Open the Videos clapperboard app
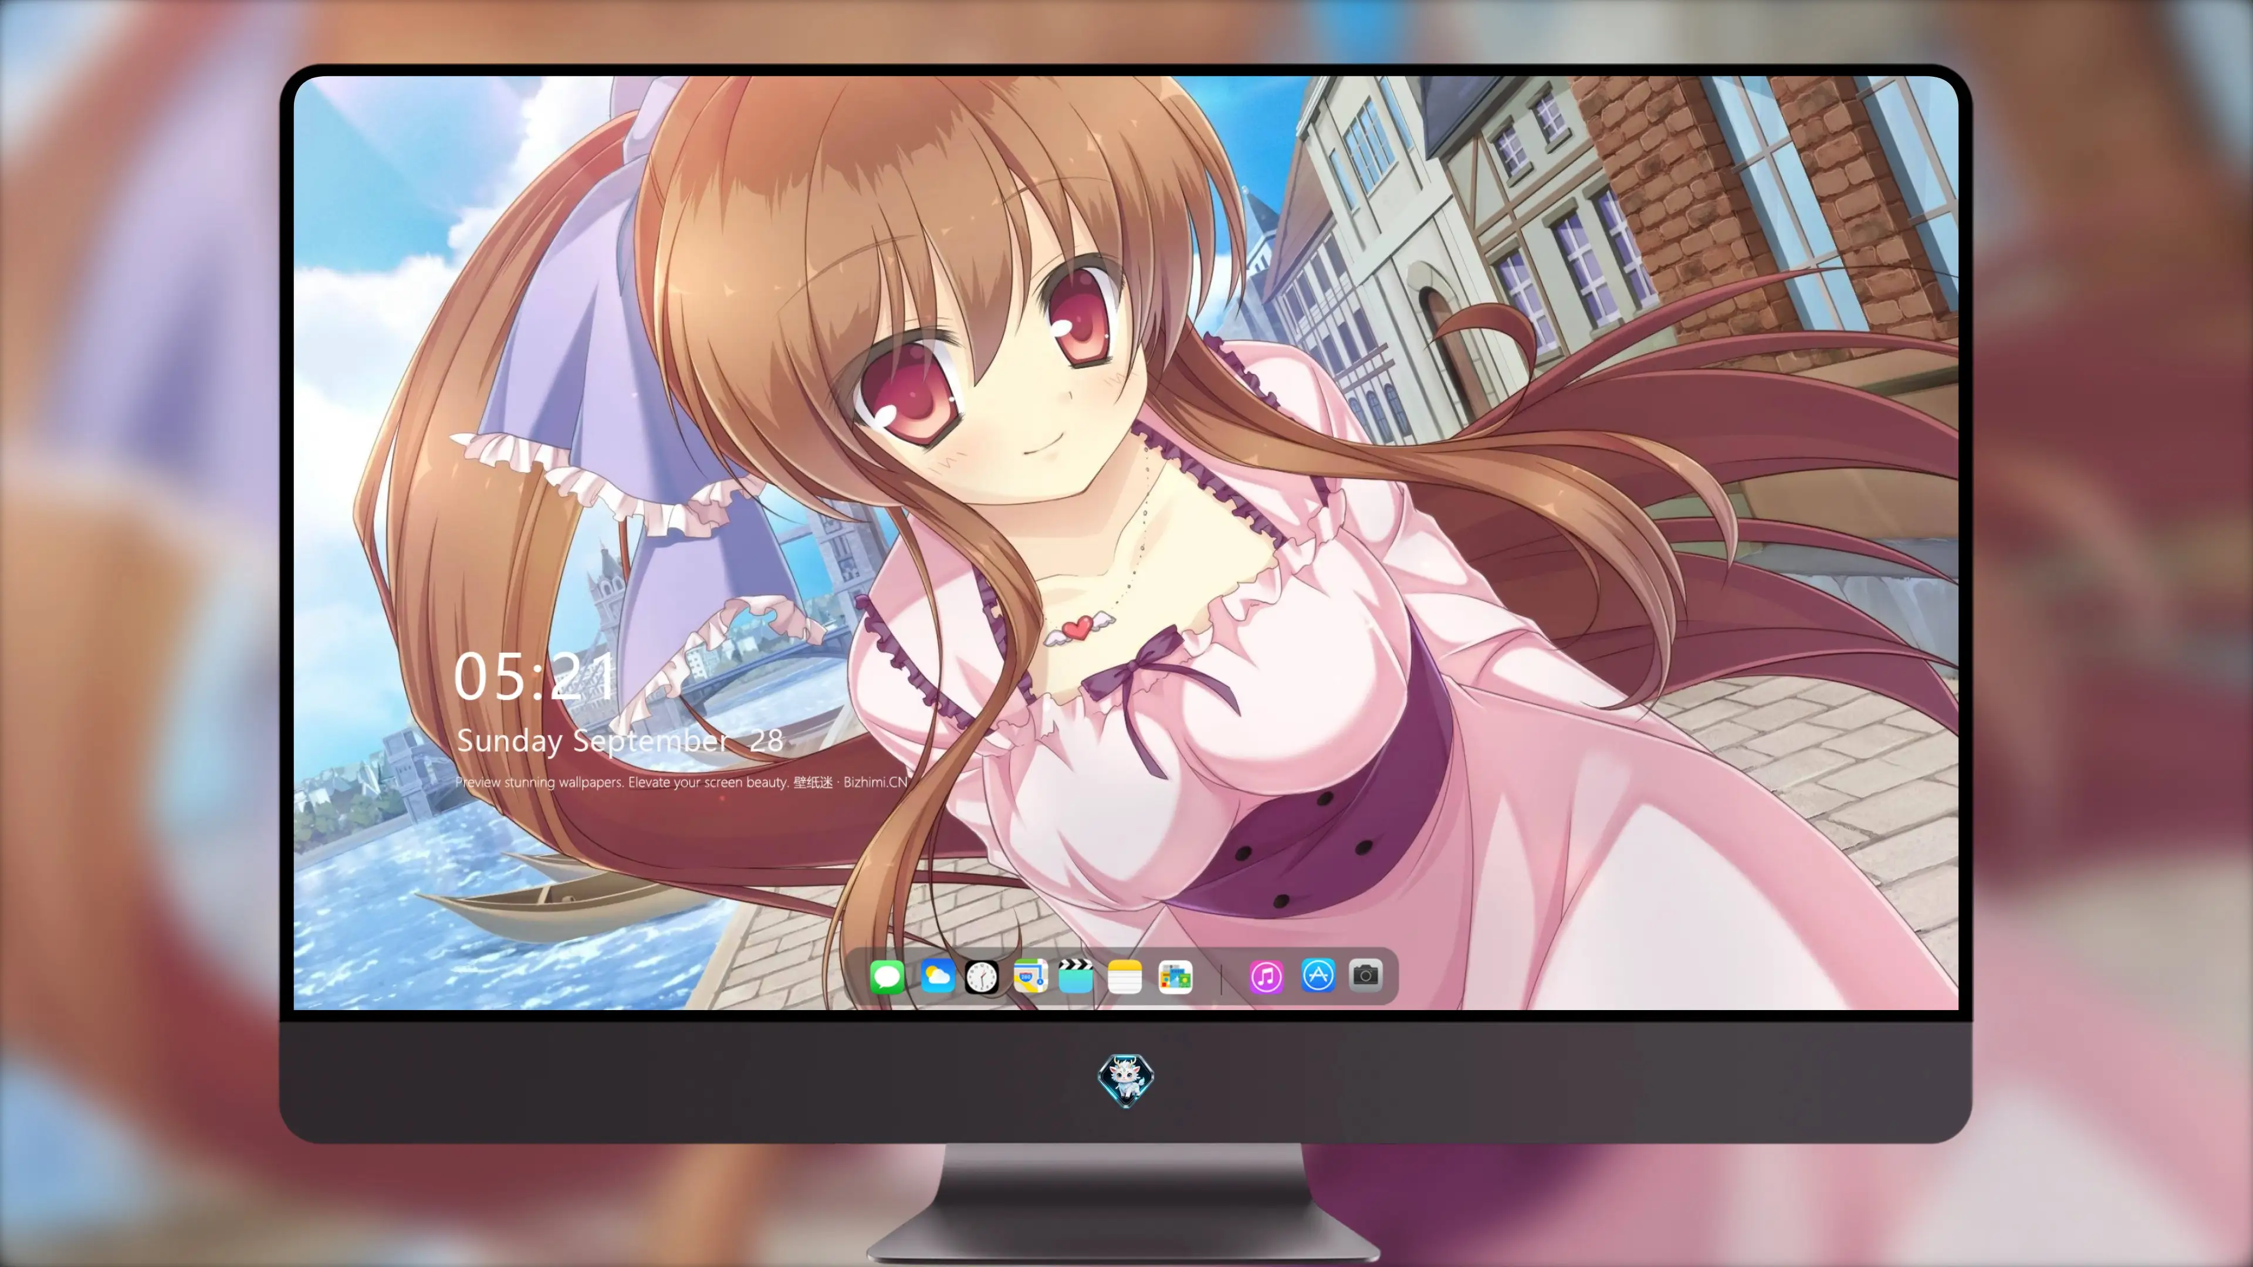The width and height of the screenshot is (2253, 1267). [1076, 976]
